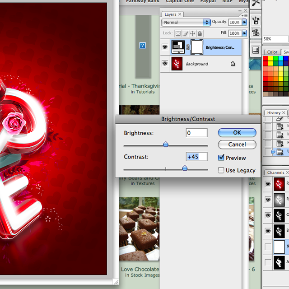Click the lock position move icon
289x289 pixels.
[x=192, y=33]
